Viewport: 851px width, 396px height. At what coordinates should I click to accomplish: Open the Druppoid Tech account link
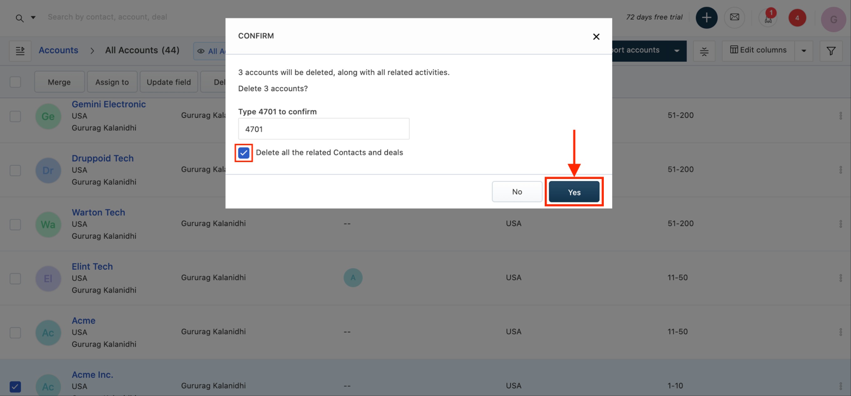point(103,158)
